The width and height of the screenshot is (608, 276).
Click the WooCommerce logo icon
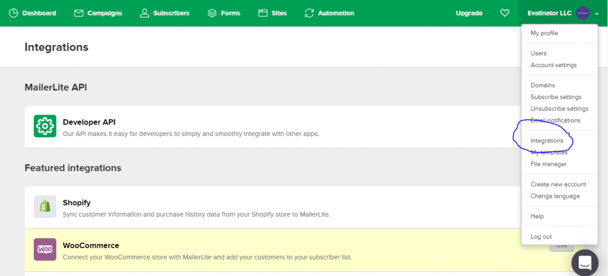point(45,249)
